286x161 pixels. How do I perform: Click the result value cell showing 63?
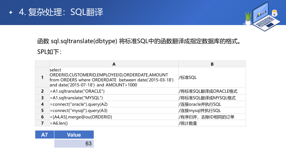click(x=74, y=143)
